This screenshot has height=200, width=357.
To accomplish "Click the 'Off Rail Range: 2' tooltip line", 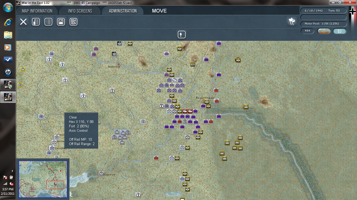I will [x=82, y=144].
